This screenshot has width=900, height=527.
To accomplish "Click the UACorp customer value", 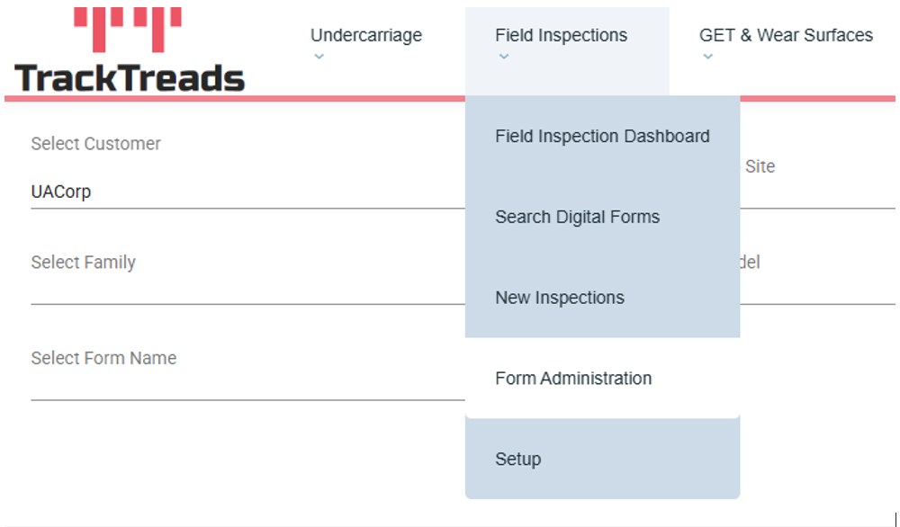I will tap(61, 192).
